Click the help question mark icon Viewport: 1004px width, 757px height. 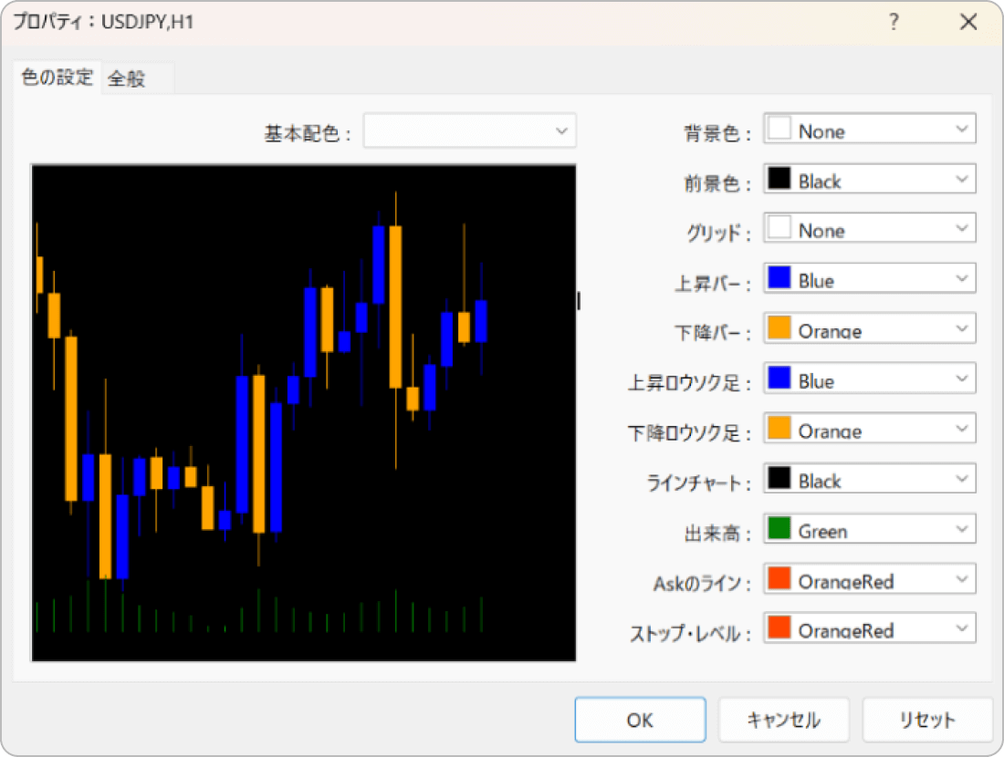coord(894,22)
